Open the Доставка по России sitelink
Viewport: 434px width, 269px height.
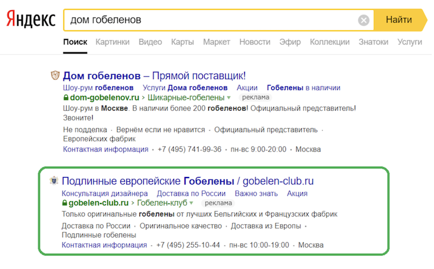pyautogui.click(x=191, y=194)
